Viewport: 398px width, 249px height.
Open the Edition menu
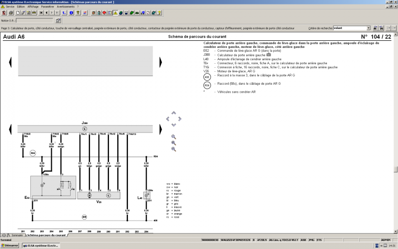pyautogui.click(x=21, y=6)
